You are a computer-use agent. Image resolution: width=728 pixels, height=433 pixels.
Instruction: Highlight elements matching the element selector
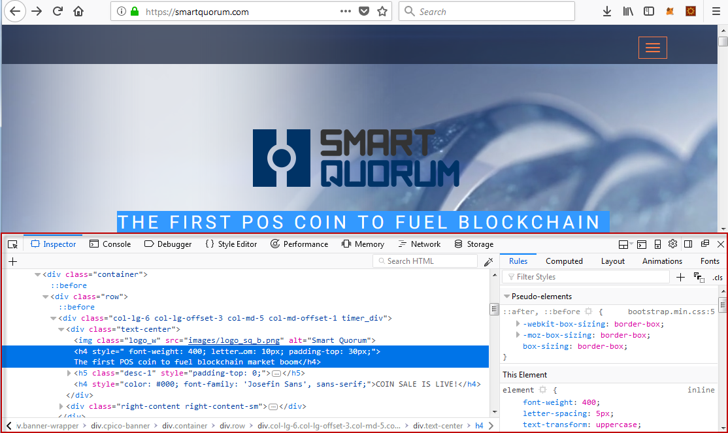click(x=543, y=390)
